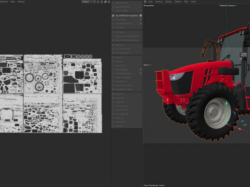Open UV Straighten options gear
Viewport: 250px width, 187px height.
tap(141, 69)
